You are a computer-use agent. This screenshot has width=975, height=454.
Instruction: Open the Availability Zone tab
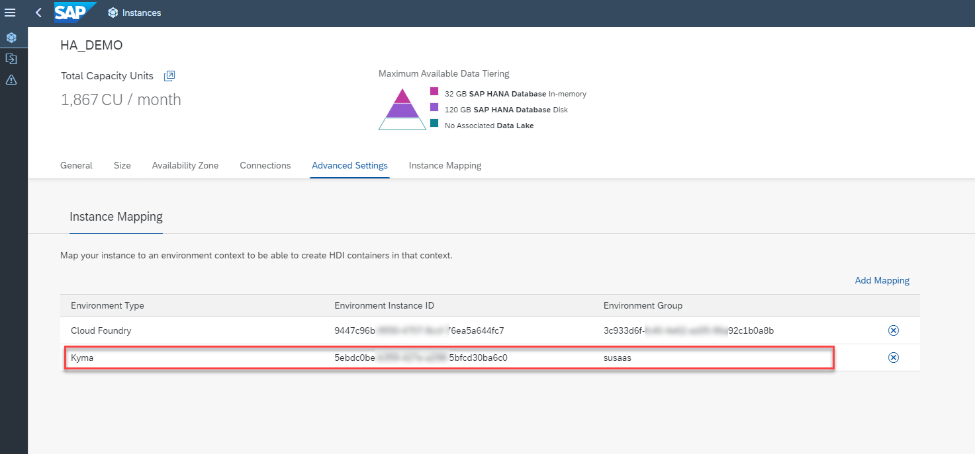[185, 165]
